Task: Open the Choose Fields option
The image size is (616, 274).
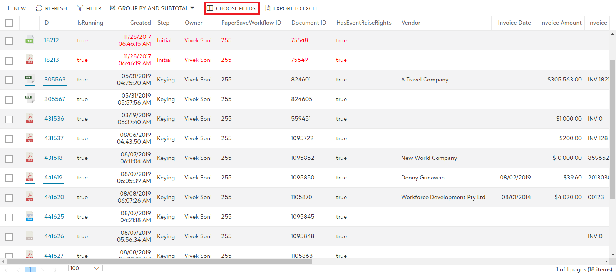Action: tap(232, 8)
